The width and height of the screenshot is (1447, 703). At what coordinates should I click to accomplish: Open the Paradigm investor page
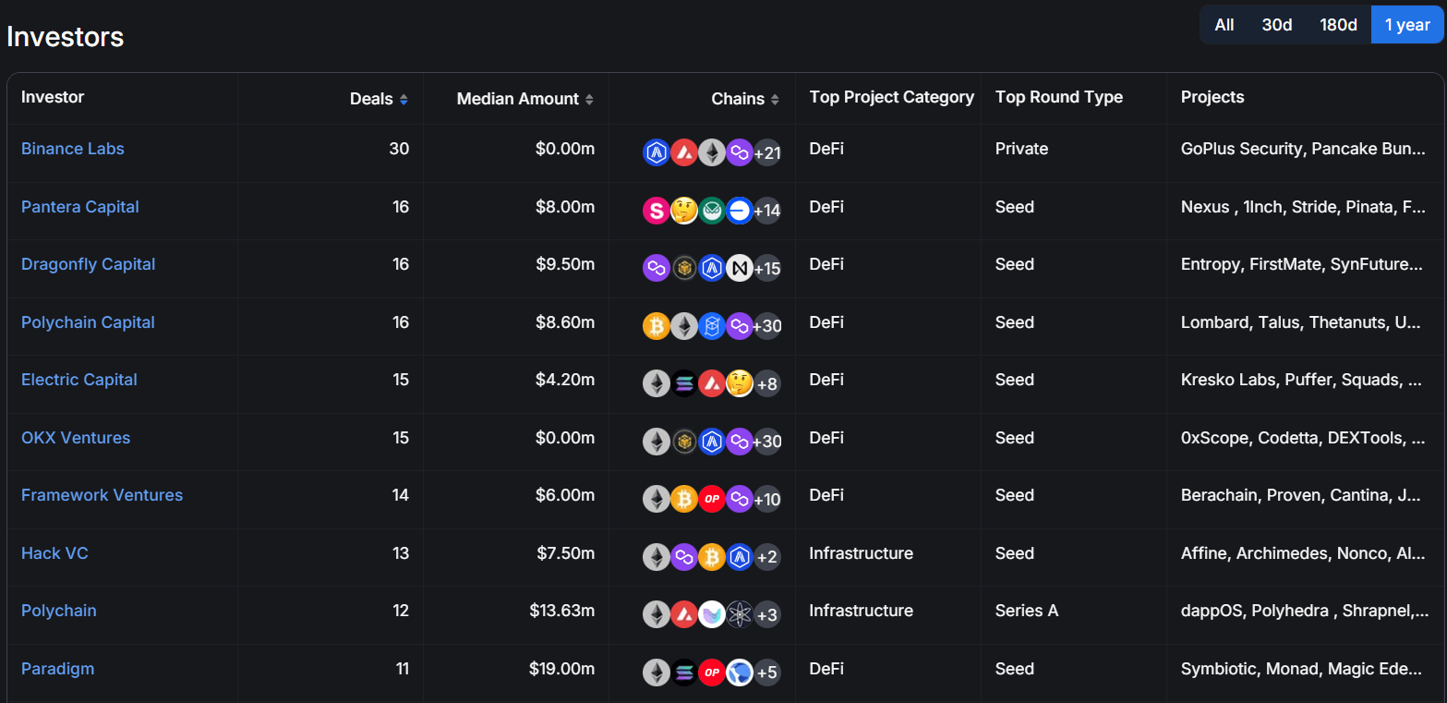[57, 669]
